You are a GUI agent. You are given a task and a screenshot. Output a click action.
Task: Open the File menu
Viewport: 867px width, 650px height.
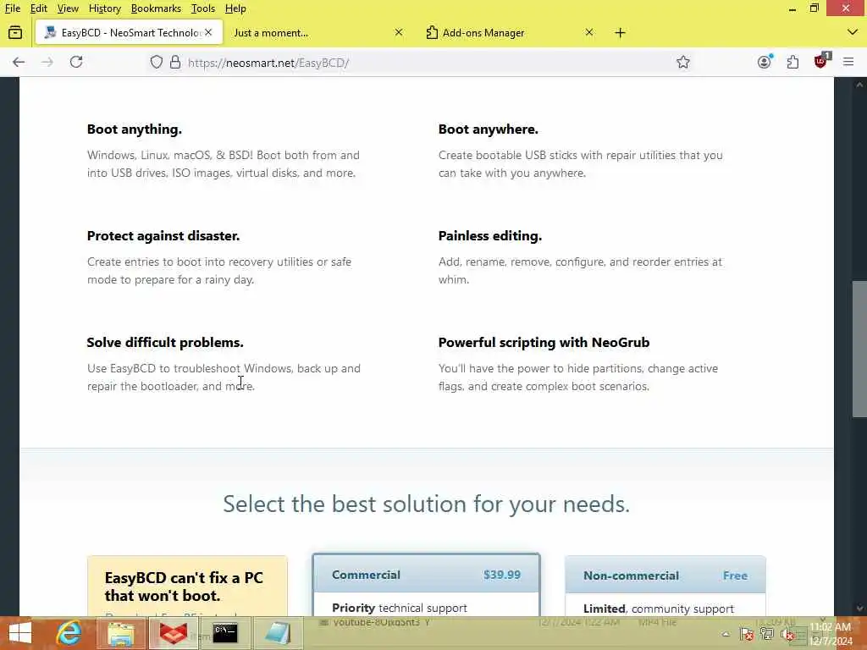click(12, 8)
